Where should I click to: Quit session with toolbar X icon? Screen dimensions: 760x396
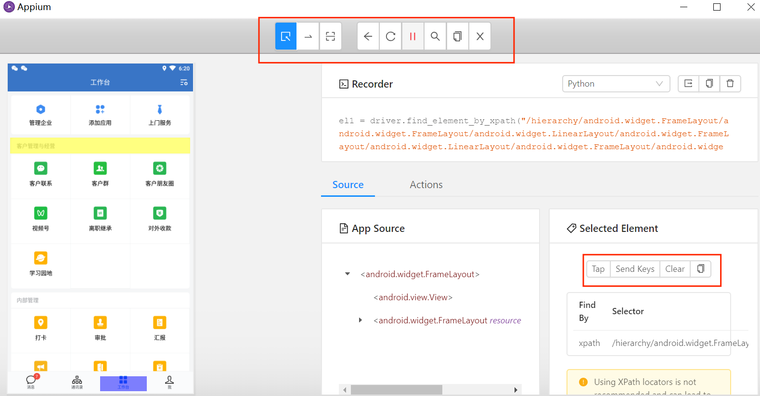[480, 36]
